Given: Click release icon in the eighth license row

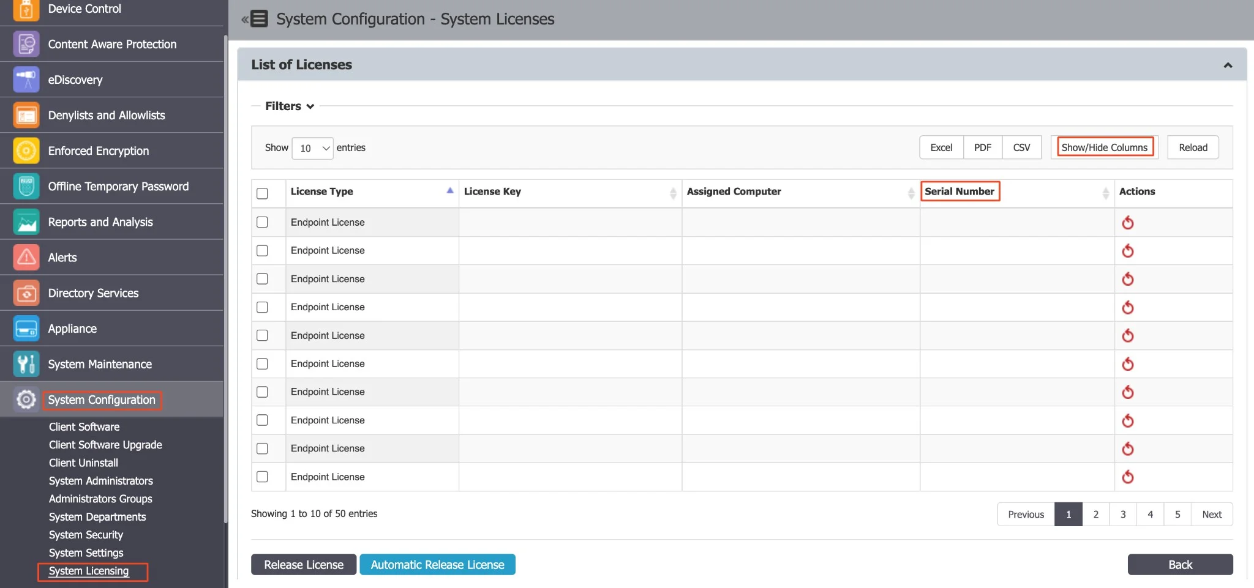Looking at the screenshot, I should (1127, 420).
